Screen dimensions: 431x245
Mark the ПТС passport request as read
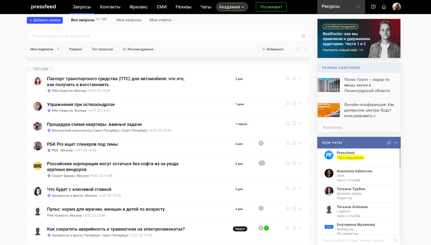pyautogui.click(x=301, y=78)
